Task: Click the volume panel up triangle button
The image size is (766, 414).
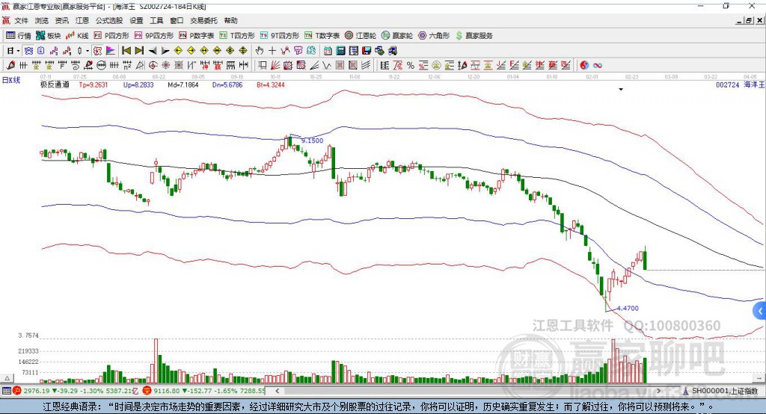Action: click(7, 378)
